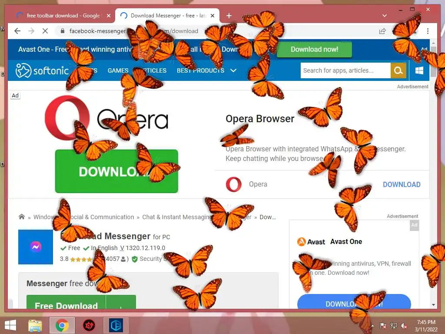The width and height of the screenshot is (445, 334).
Task: Open the blue cube taskbar app
Action: click(116, 325)
